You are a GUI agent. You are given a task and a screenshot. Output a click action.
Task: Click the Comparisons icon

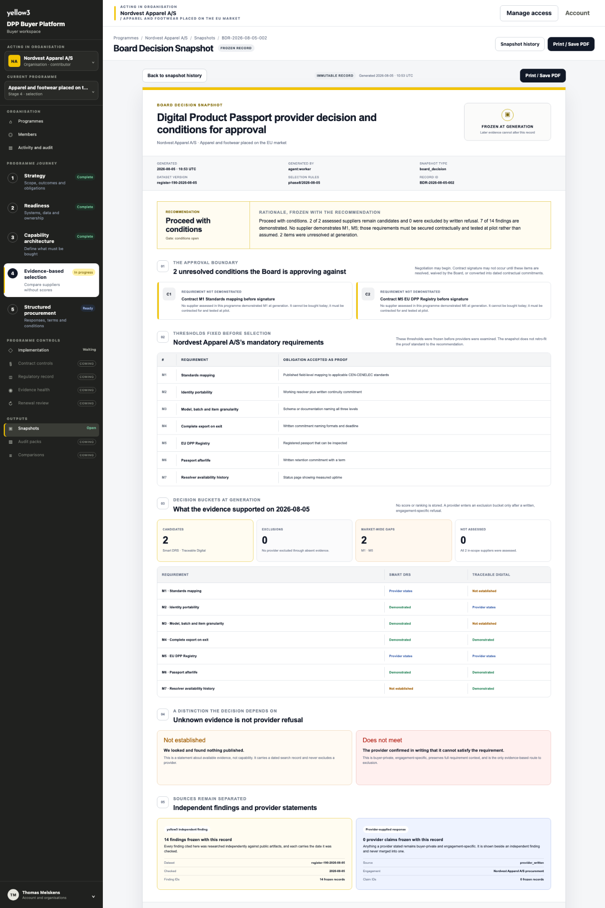tap(11, 455)
